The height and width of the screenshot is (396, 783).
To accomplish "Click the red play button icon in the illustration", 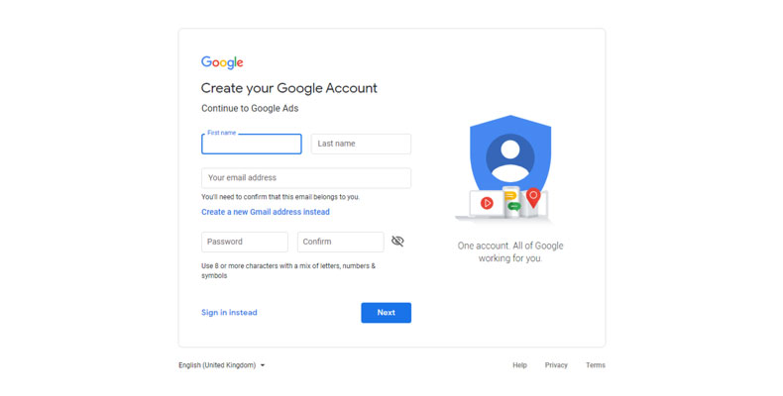I will point(488,203).
